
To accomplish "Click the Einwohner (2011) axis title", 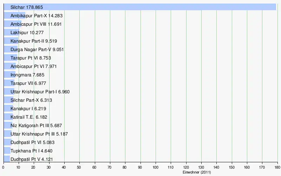I will pos(197,172).
